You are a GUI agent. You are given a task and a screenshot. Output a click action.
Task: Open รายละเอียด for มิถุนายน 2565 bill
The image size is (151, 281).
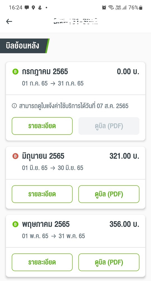42,194
